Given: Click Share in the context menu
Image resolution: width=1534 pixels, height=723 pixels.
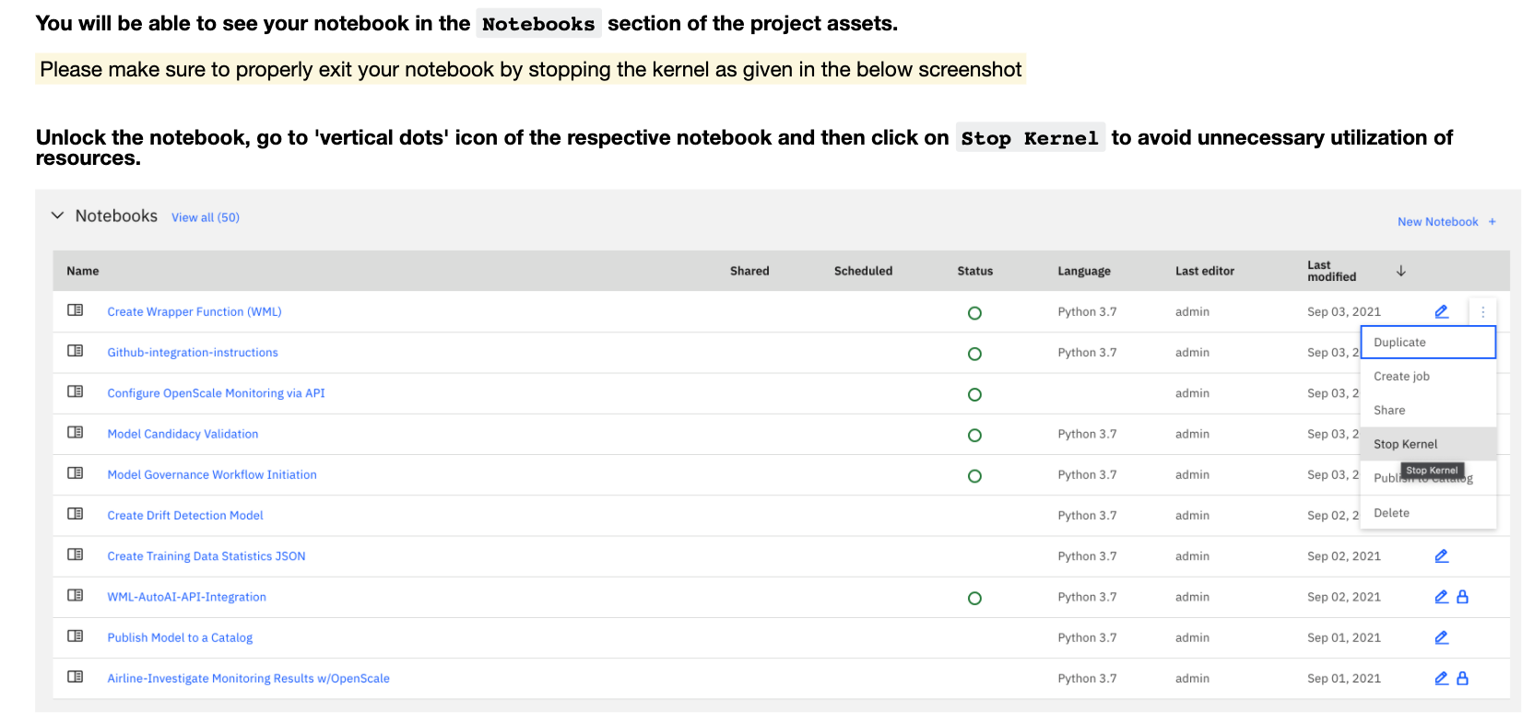Looking at the screenshot, I should click(x=1389, y=411).
